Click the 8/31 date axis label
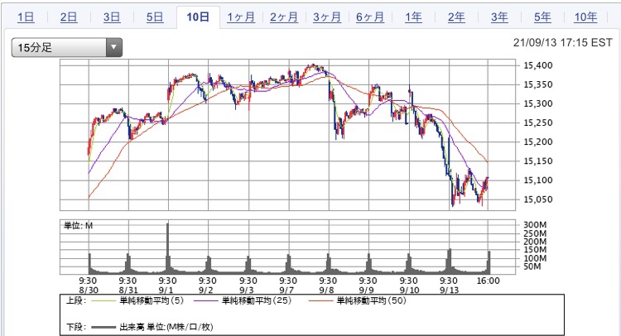Screen dimensions: 621x336 [x=128, y=290]
